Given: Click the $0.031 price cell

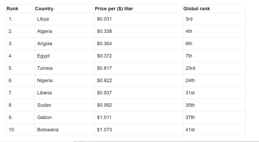Looking at the screenshot, I should (104, 19).
